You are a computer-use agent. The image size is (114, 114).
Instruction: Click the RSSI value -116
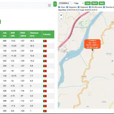click(x=22, y=91)
